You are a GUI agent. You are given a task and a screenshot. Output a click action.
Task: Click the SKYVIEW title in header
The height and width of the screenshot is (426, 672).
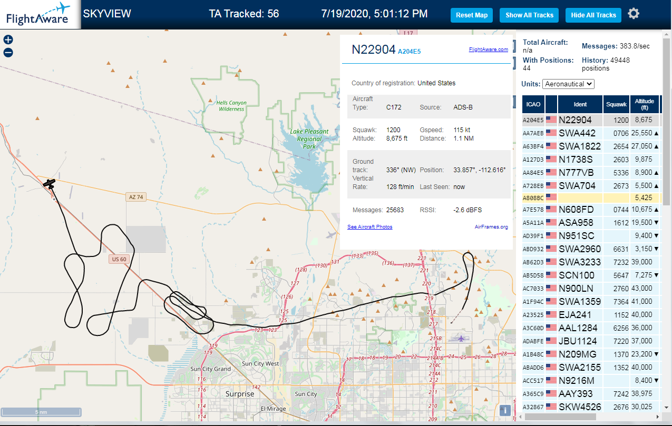(x=107, y=14)
